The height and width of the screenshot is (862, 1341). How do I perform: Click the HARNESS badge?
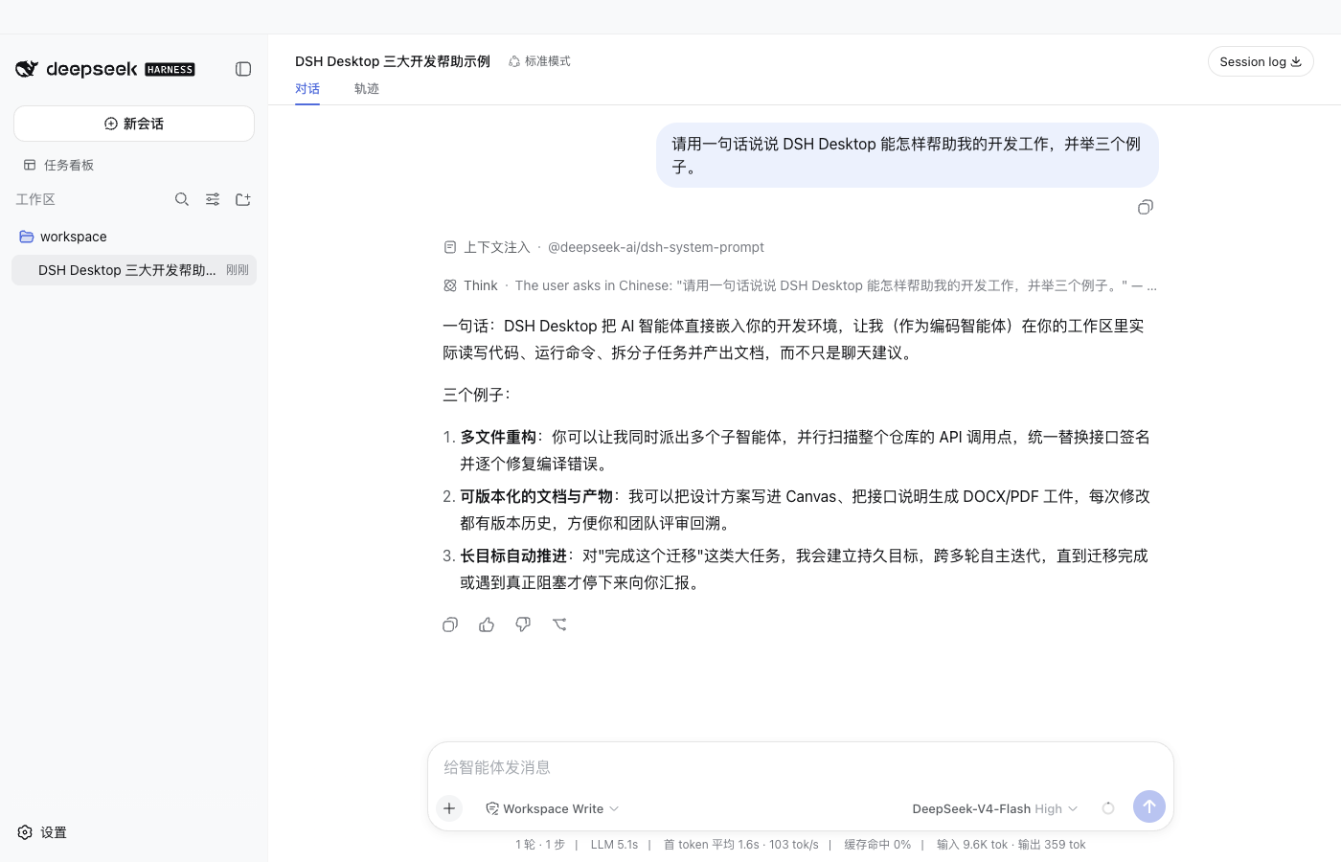tap(170, 70)
